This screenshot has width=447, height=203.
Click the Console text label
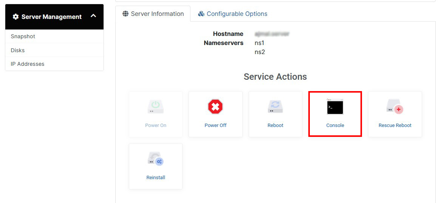(x=335, y=125)
